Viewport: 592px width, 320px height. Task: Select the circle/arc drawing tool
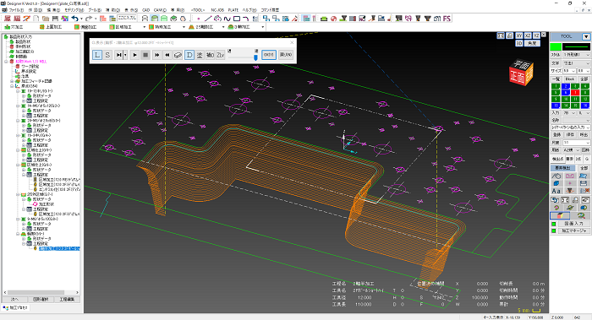click(x=217, y=18)
